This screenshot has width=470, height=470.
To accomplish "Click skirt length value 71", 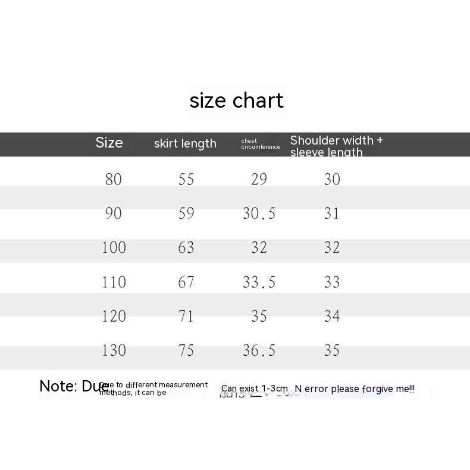I will 186,316.
